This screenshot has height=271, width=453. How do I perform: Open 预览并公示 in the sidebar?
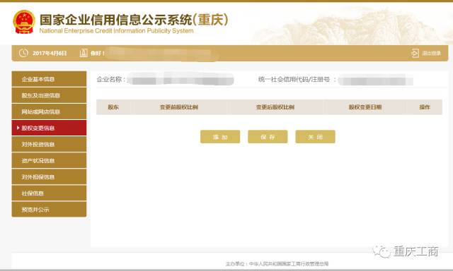[x=49, y=210]
